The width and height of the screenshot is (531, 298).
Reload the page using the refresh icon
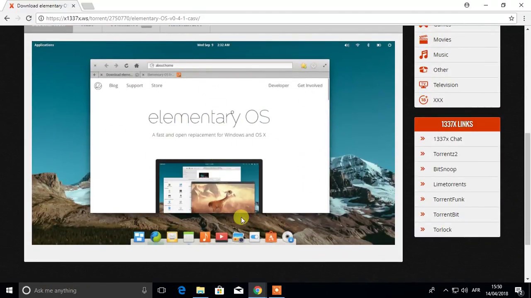tap(29, 18)
